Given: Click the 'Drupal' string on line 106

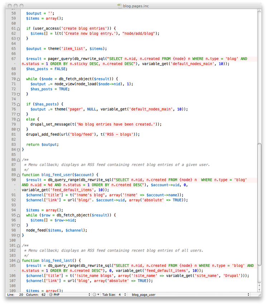Looking at the screenshot, I should coord(232,276).
